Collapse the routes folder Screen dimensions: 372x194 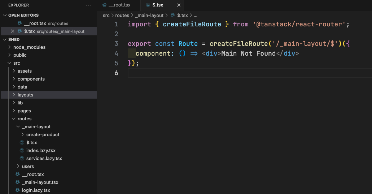point(14,118)
